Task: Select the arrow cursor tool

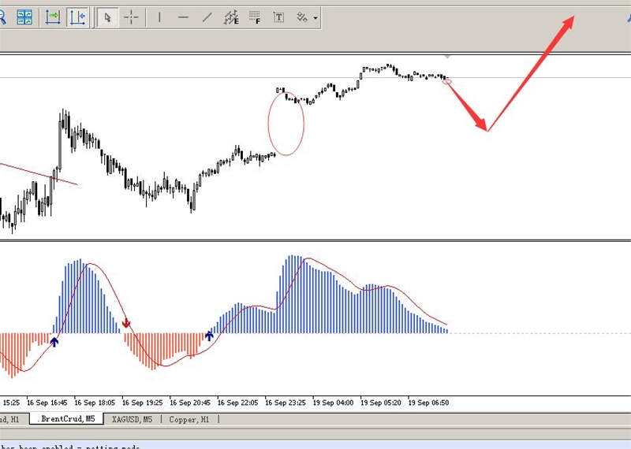Action: tap(107, 17)
